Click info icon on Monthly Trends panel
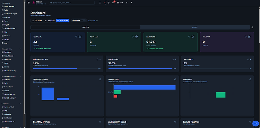Image resolution: width=260 pixels, height=128 pixels. [100, 122]
